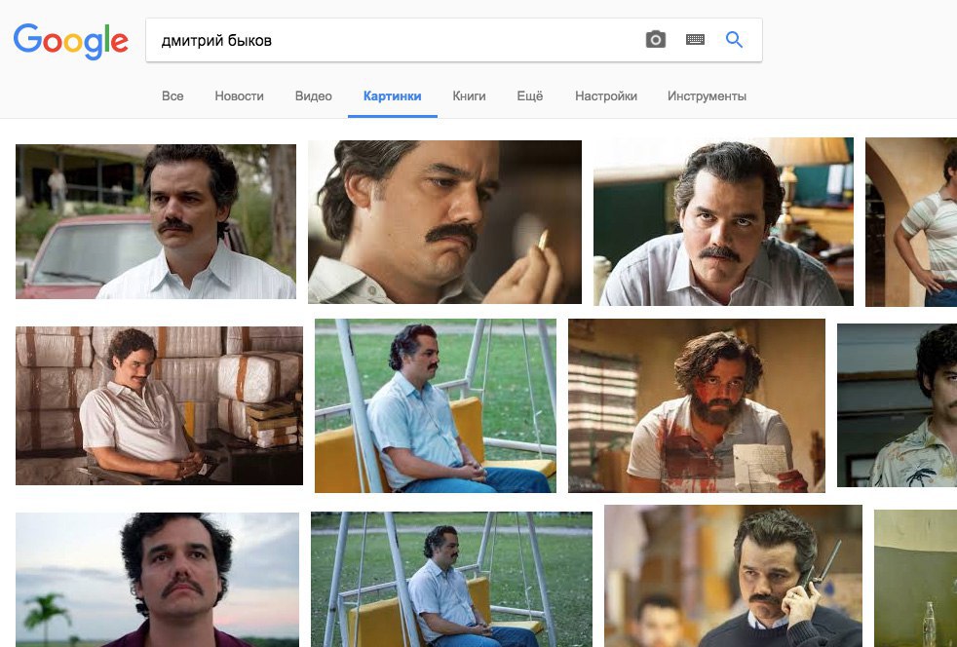Open thumbnail of man talking on phone
This screenshot has width=957, height=647.
point(733,576)
